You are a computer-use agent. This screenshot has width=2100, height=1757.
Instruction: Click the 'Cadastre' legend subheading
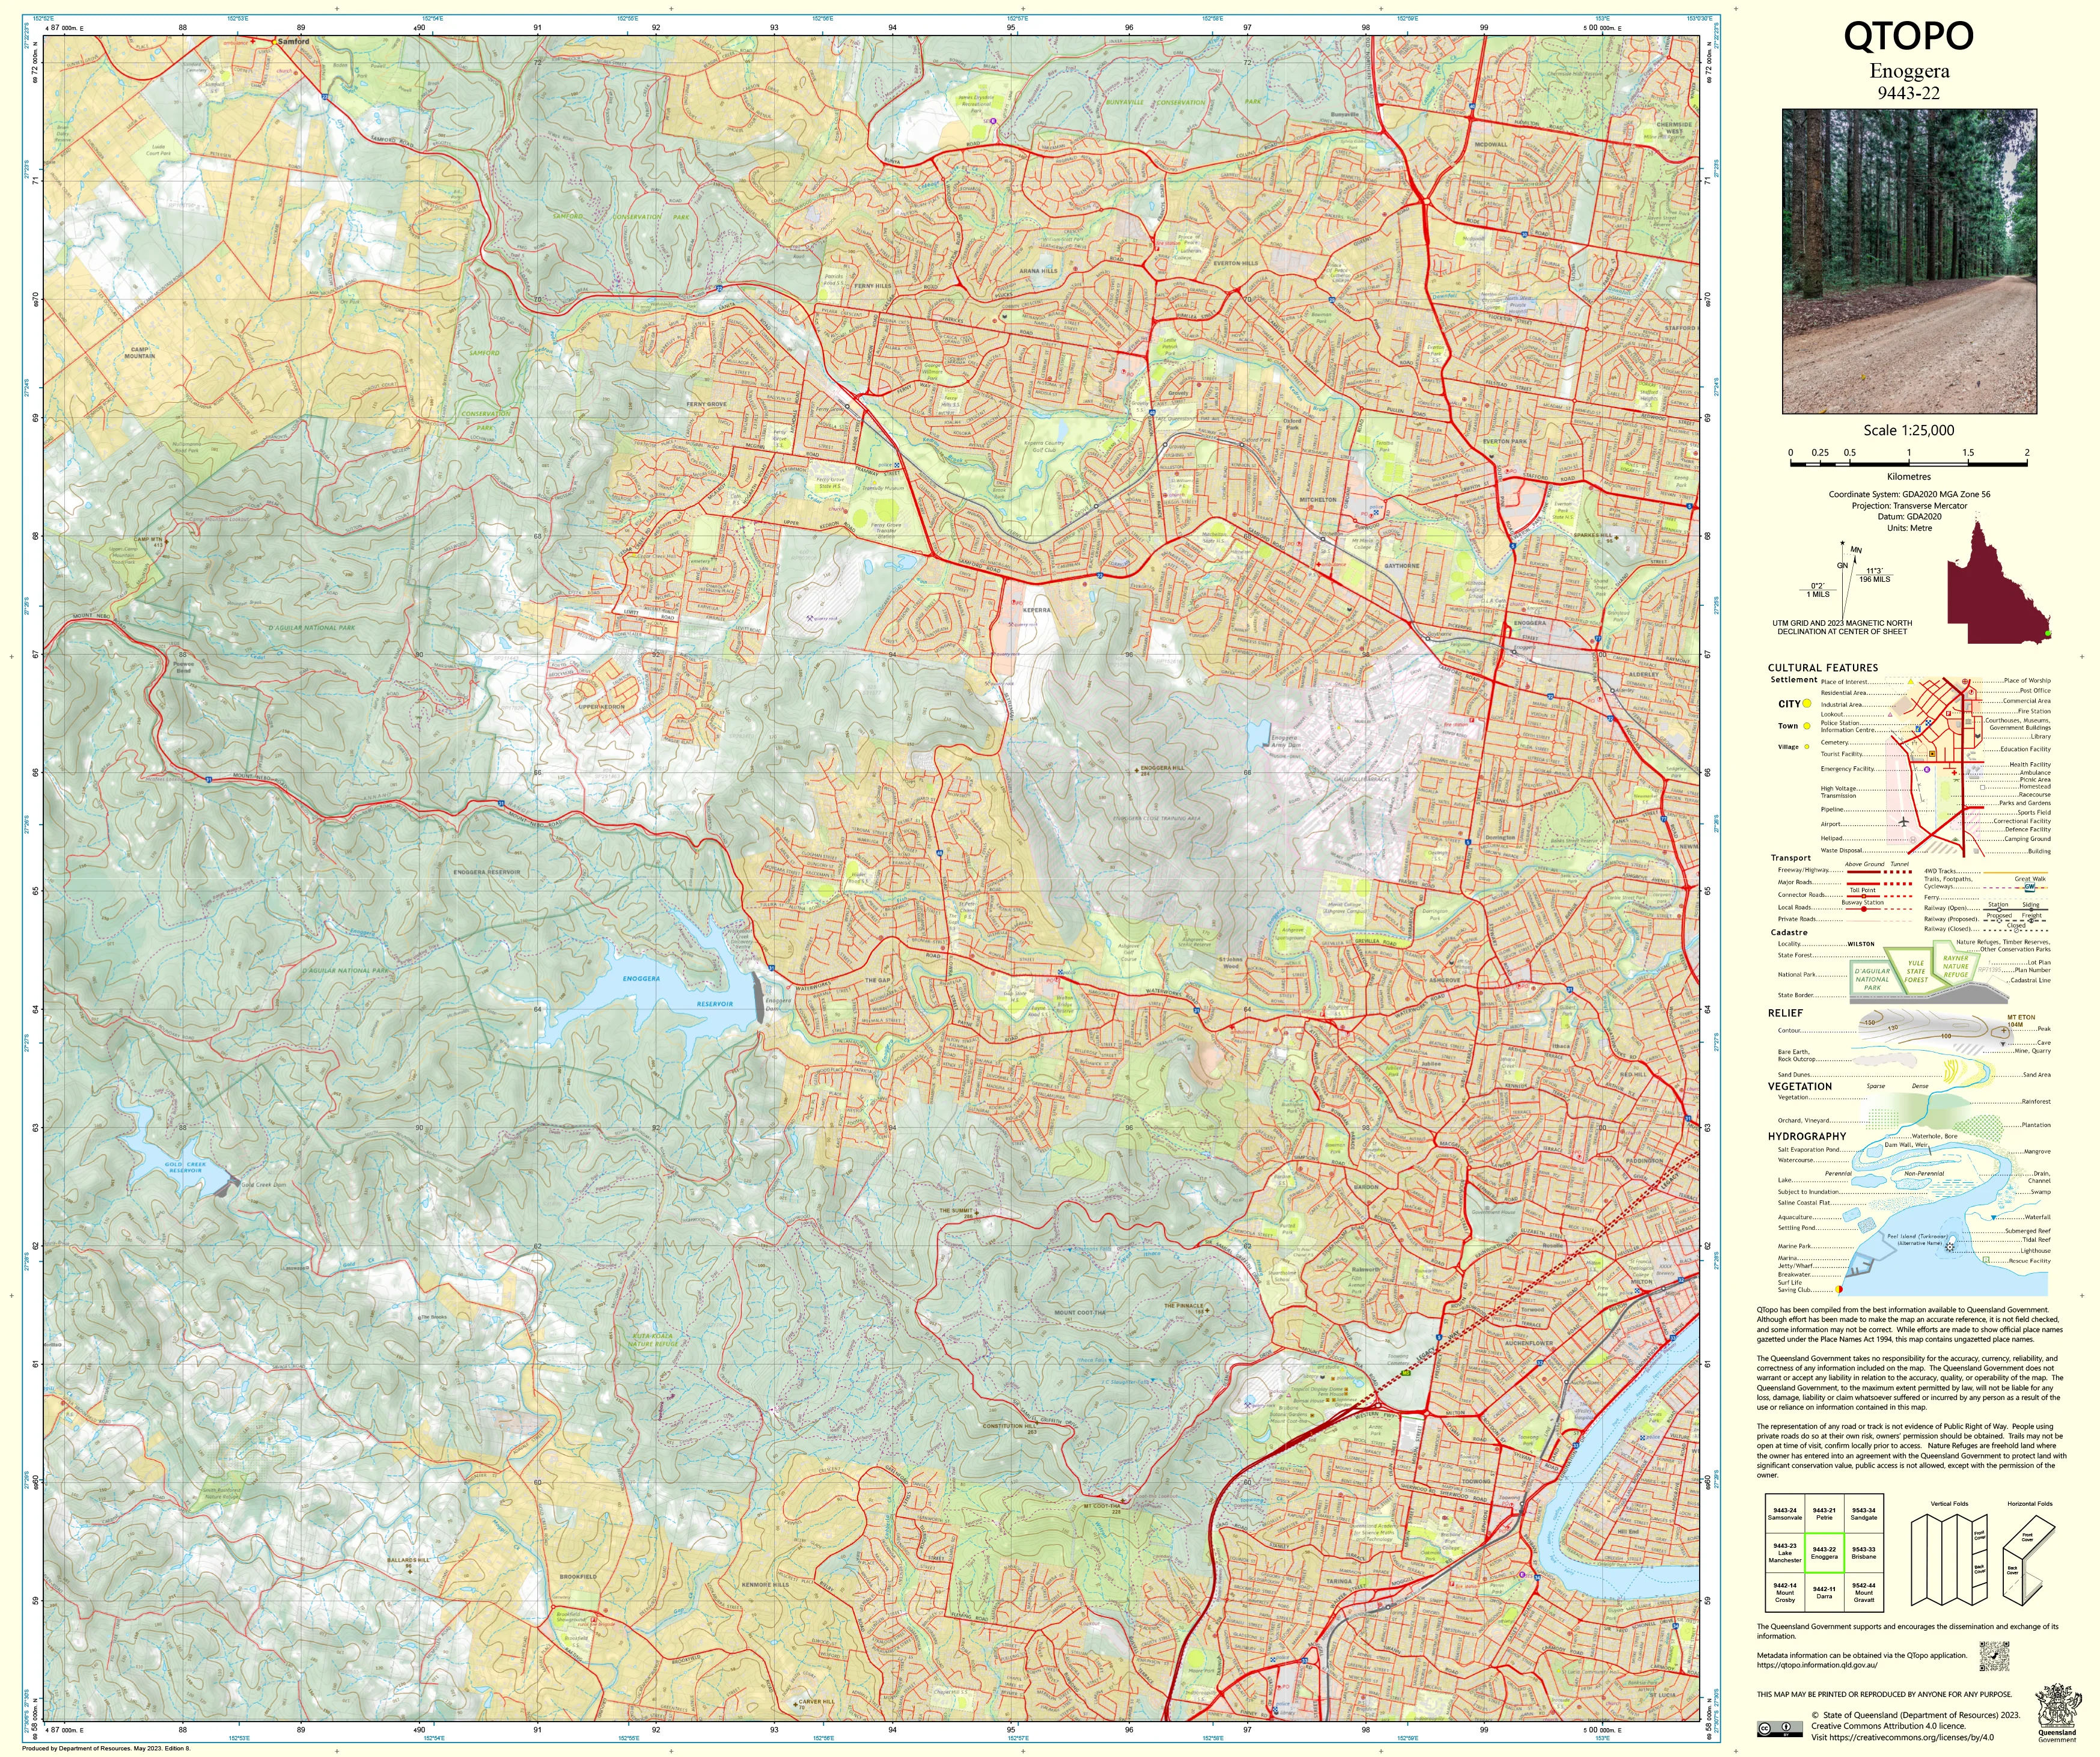1789,932
